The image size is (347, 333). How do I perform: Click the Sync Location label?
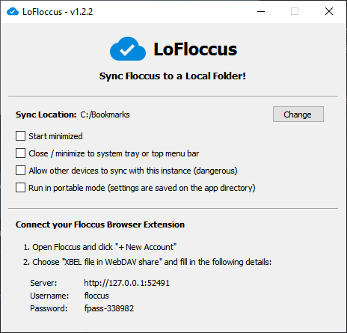point(46,114)
